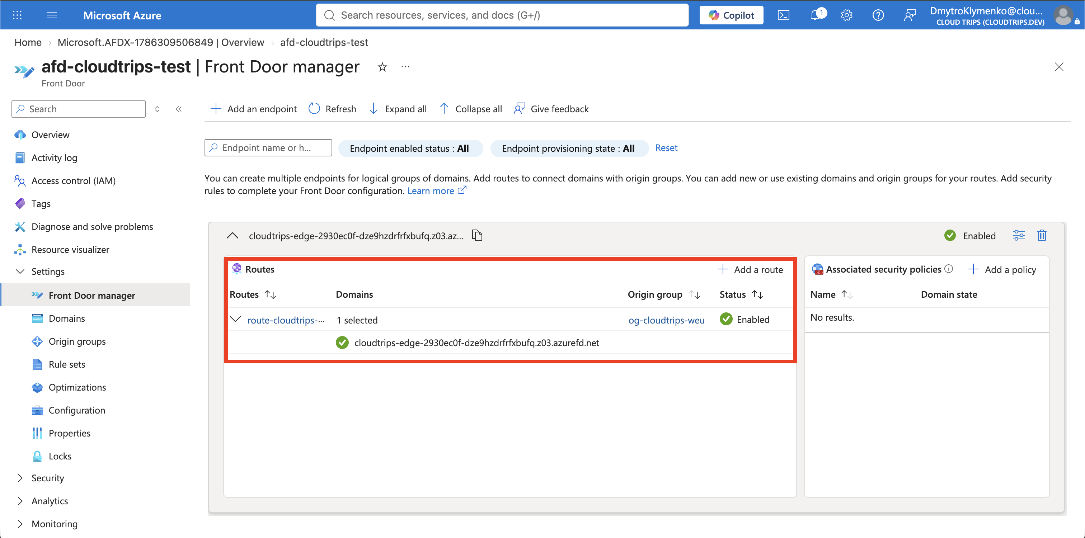Open the og-cloudtrips-weu origin group
The height and width of the screenshot is (538, 1085).
666,320
